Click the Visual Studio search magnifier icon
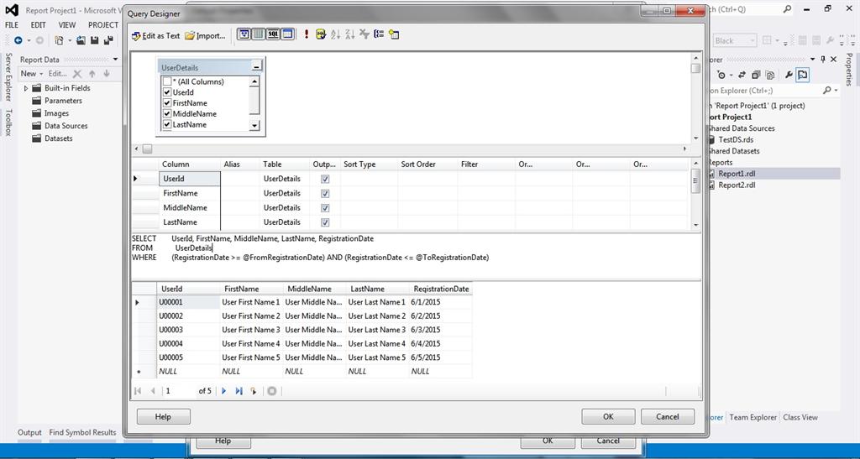 787,9
